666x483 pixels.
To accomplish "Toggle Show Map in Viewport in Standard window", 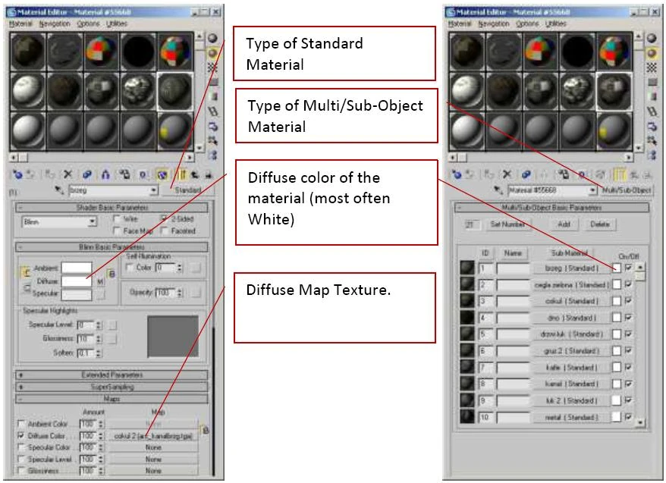I will coord(162,174).
